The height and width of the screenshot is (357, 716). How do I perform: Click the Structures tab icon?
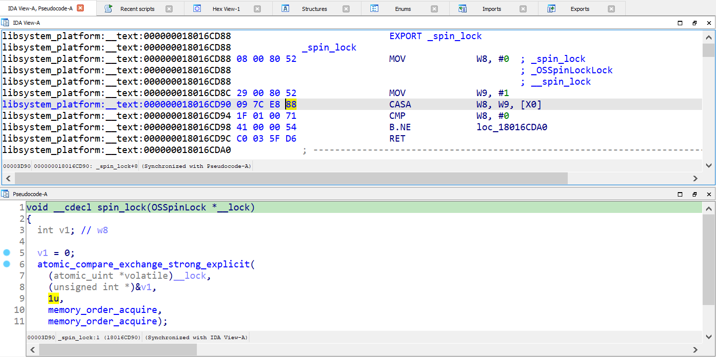[x=285, y=8]
